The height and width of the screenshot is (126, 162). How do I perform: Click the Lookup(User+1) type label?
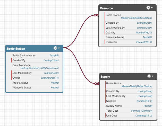(x=50, y=78)
